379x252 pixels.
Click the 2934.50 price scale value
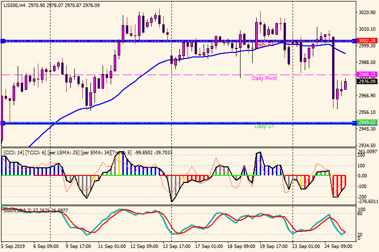tap(367, 146)
